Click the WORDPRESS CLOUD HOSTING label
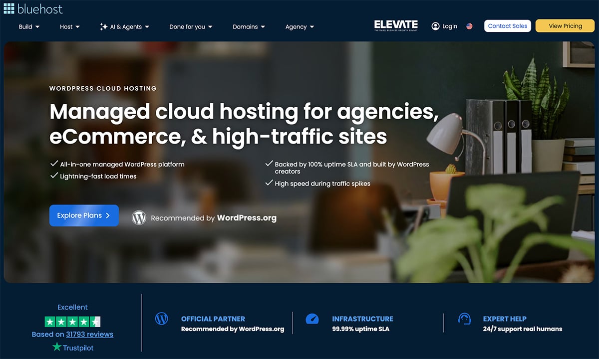Viewport: 599px width, 359px height. pyautogui.click(x=103, y=88)
